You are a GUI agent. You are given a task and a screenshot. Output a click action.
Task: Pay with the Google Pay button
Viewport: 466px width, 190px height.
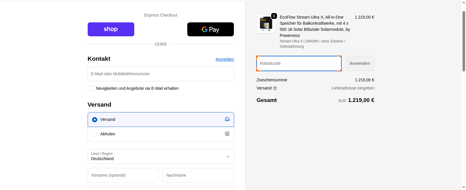pyautogui.click(x=210, y=29)
